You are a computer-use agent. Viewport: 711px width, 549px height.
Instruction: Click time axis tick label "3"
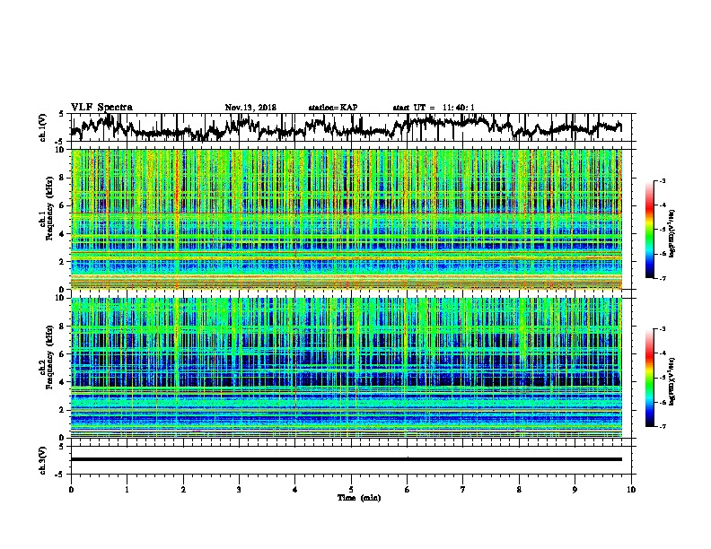pos(239,490)
